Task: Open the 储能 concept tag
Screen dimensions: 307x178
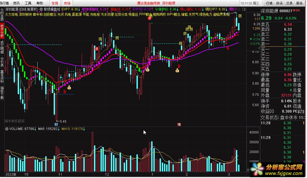Action: (x=184, y=14)
